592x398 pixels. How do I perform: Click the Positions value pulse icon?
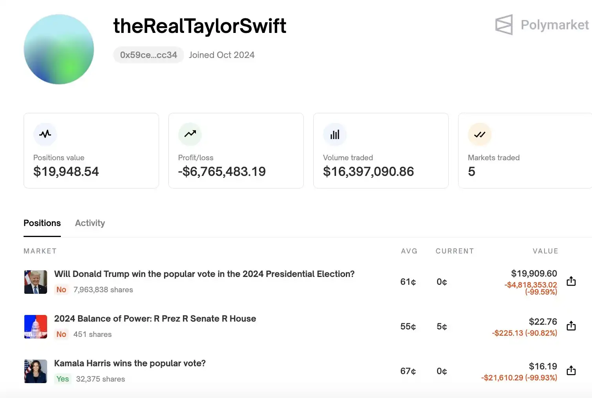point(45,134)
